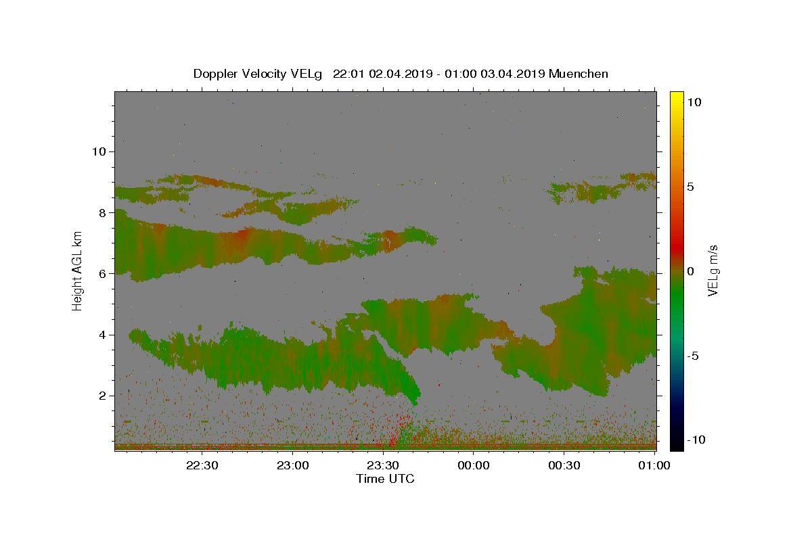Click the 'VELg m/s' colorbar label

(x=713, y=270)
